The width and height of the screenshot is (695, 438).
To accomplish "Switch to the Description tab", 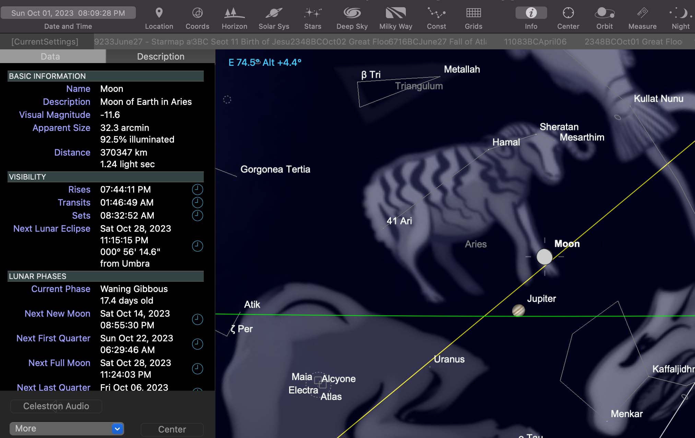I will tap(161, 57).
